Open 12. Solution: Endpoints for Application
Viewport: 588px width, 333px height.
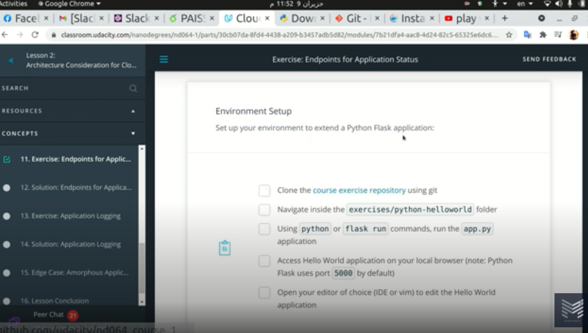(x=76, y=188)
